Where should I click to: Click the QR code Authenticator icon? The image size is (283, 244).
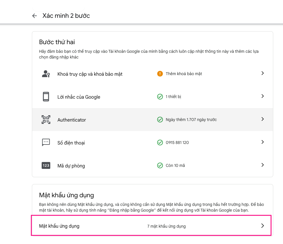point(46,120)
